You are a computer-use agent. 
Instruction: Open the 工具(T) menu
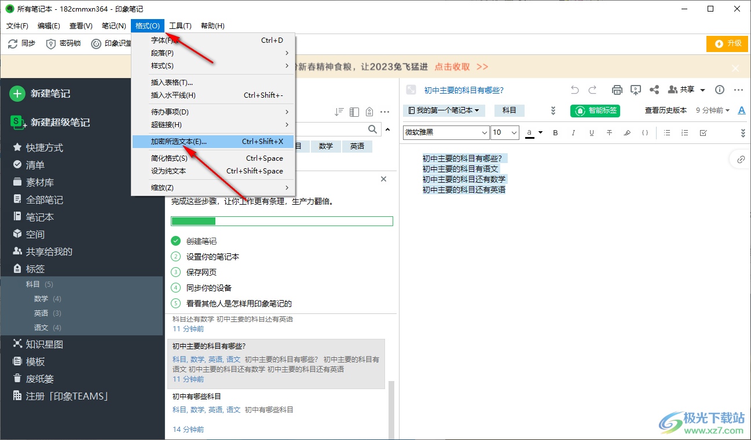(x=180, y=26)
